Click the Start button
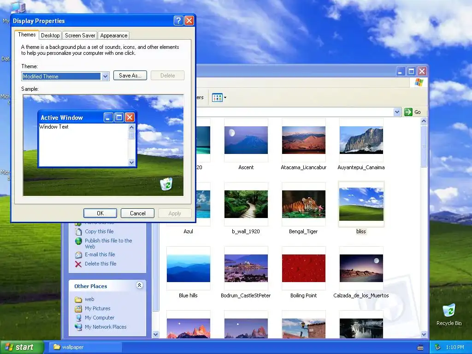The height and width of the screenshot is (354, 472). [21, 347]
